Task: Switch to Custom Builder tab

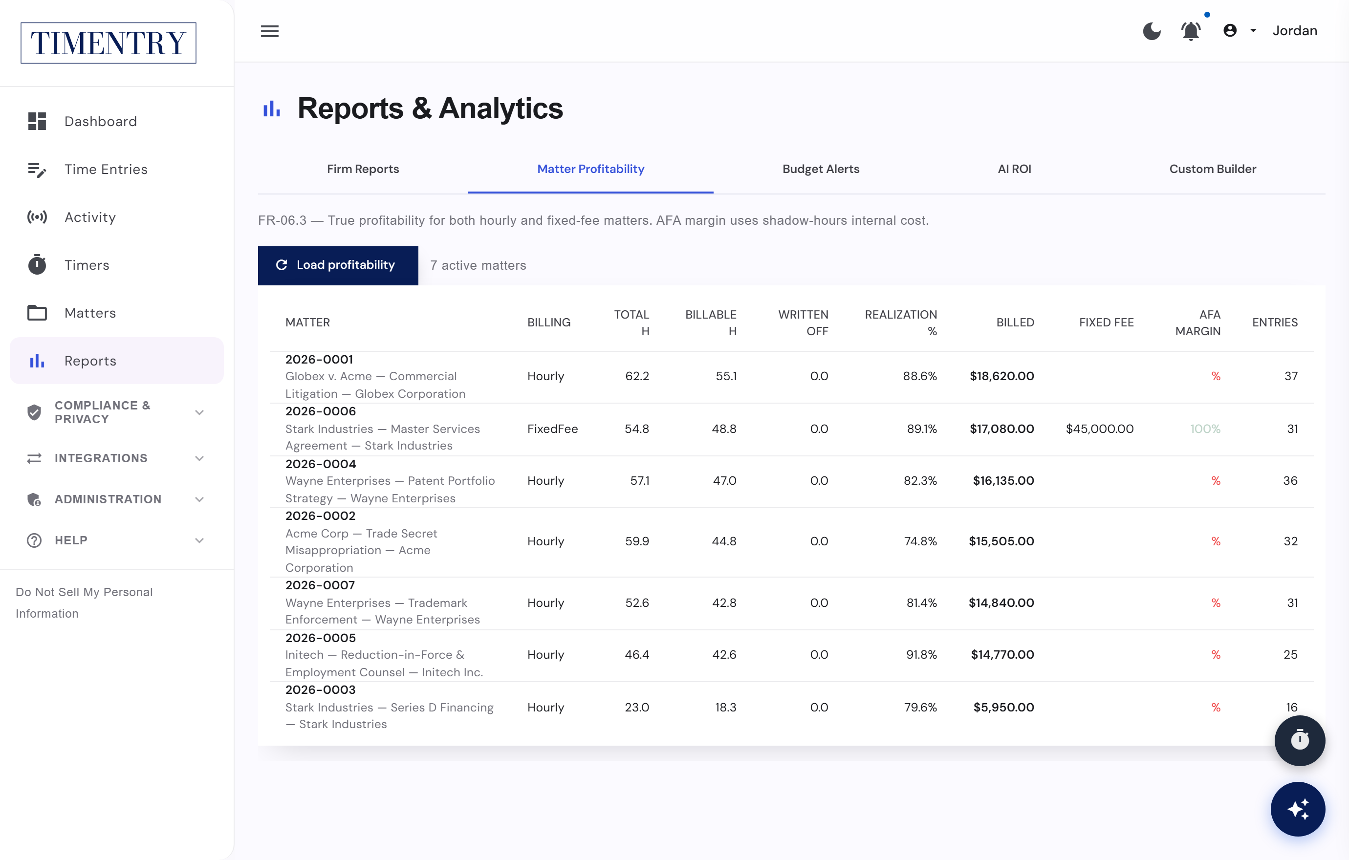Action: 1212,169
